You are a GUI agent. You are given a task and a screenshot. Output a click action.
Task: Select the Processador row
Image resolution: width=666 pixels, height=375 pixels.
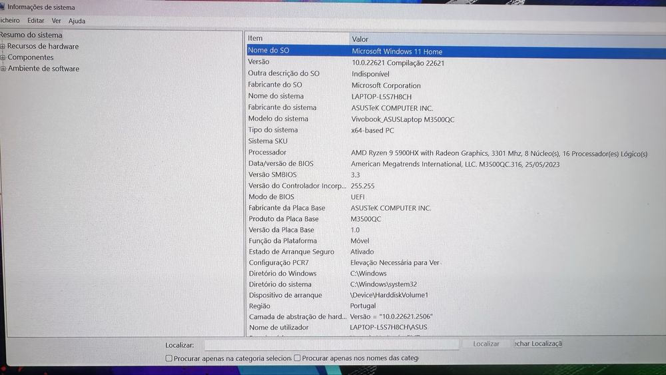click(456, 153)
